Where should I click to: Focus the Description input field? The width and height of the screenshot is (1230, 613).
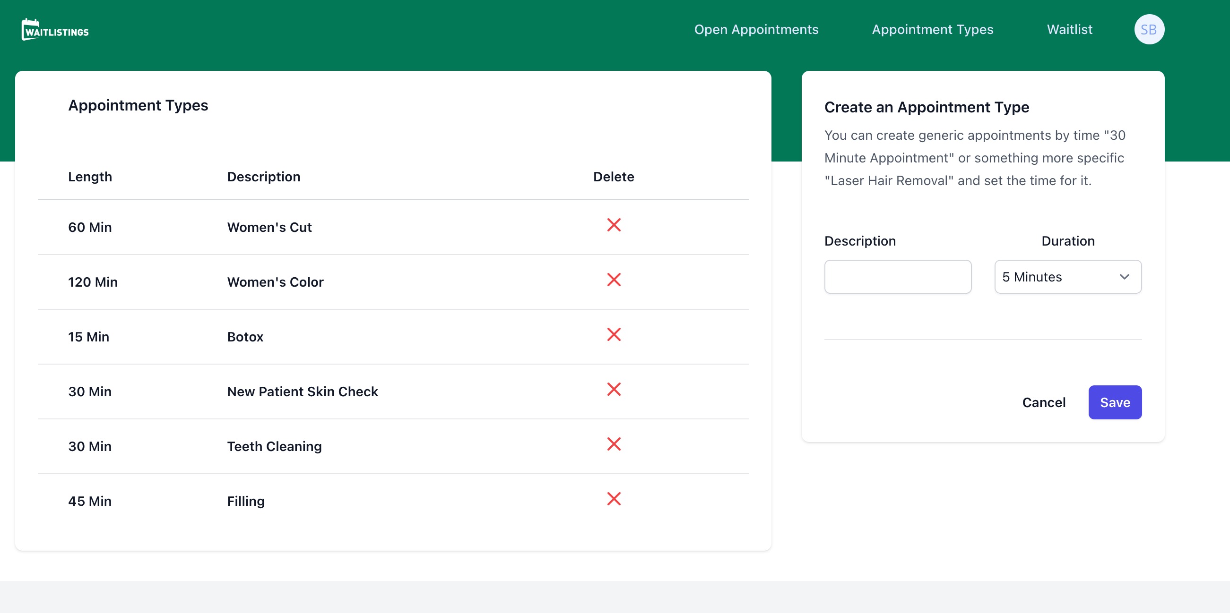click(897, 277)
